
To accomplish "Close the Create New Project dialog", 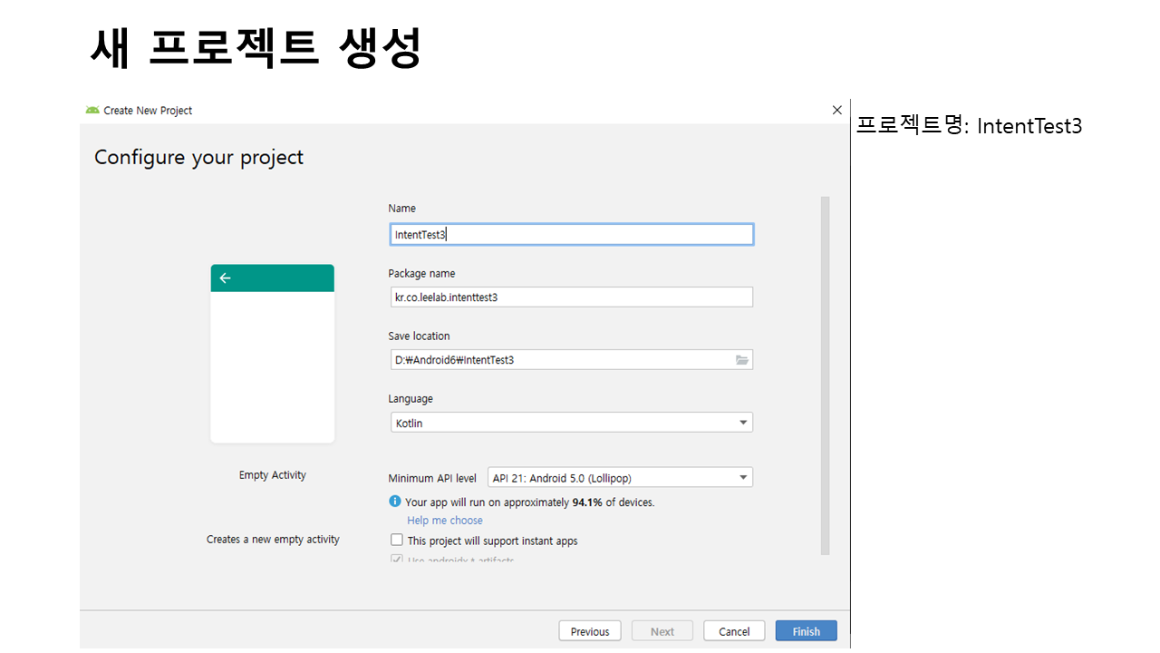I will click(836, 110).
